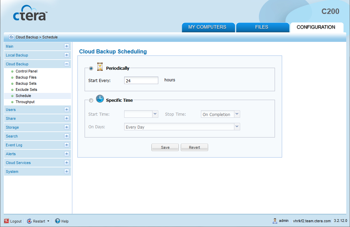The height and width of the screenshot is (227, 350).
Task: Click the Cloud Backup > Schedule breadcrumb text
Action: coord(37,37)
